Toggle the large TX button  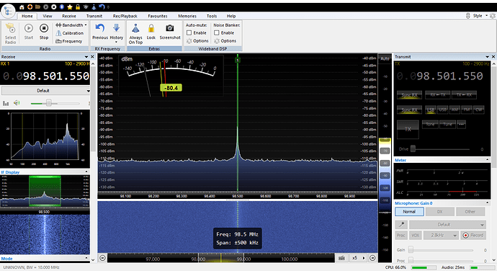tap(408, 130)
